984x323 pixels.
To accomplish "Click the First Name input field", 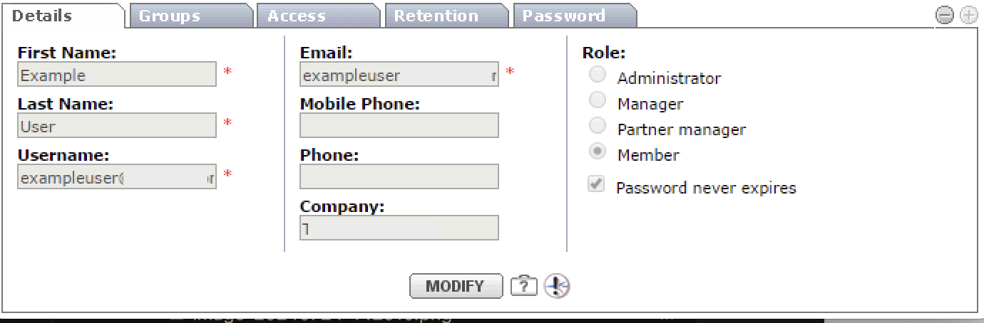I will click(x=117, y=75).
